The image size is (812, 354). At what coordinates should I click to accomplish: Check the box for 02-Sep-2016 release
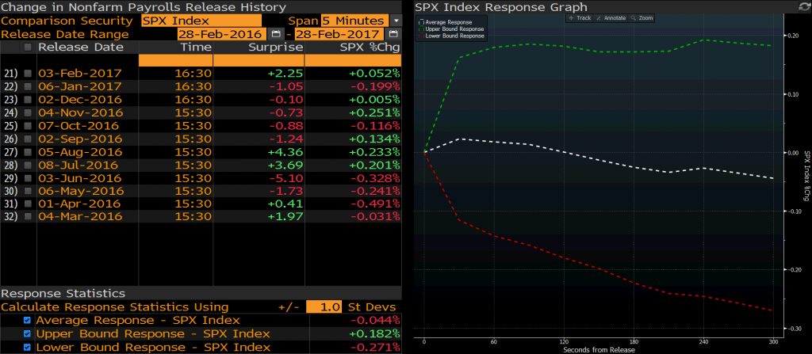pos(28,139)
